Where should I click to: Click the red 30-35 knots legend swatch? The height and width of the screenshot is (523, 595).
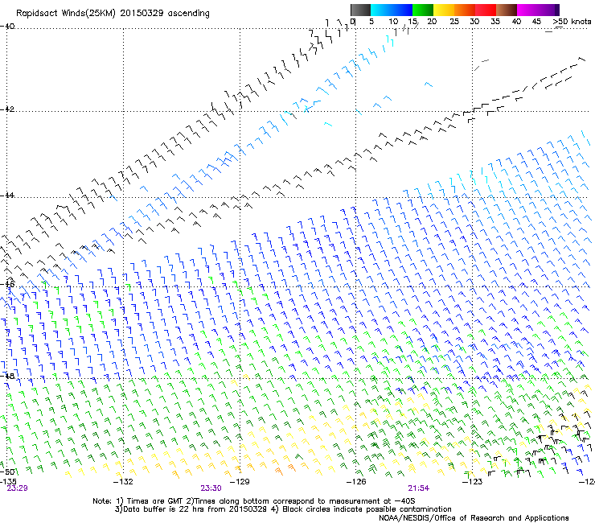click(486, 10)
